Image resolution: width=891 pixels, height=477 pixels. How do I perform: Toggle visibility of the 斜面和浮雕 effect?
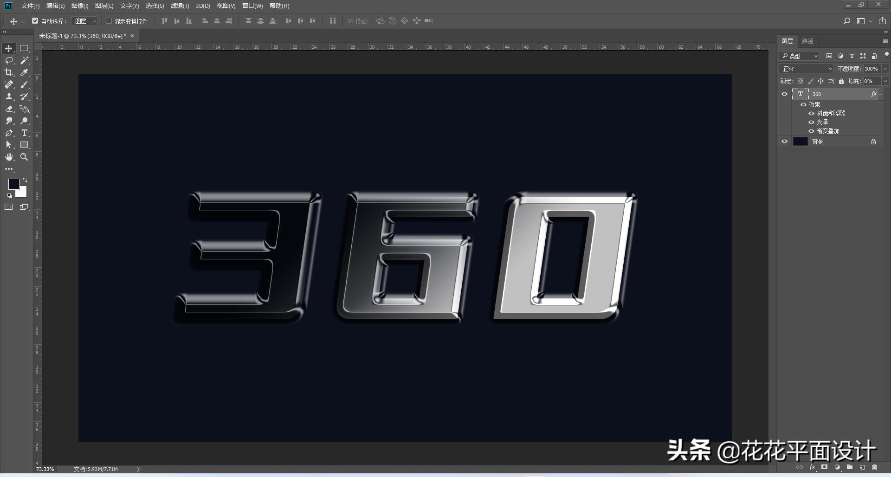pyautogui.click(x=811, y=113)
